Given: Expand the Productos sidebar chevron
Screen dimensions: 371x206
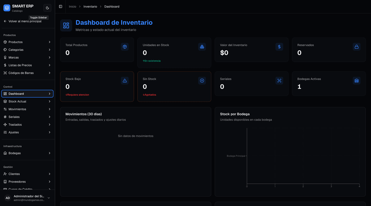Looking at the screenshot, I should [x=49, y=42].
